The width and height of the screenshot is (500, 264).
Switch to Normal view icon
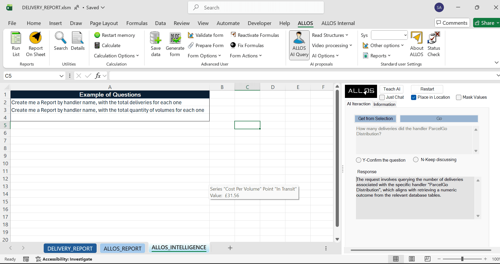click(x=396, y=259)
